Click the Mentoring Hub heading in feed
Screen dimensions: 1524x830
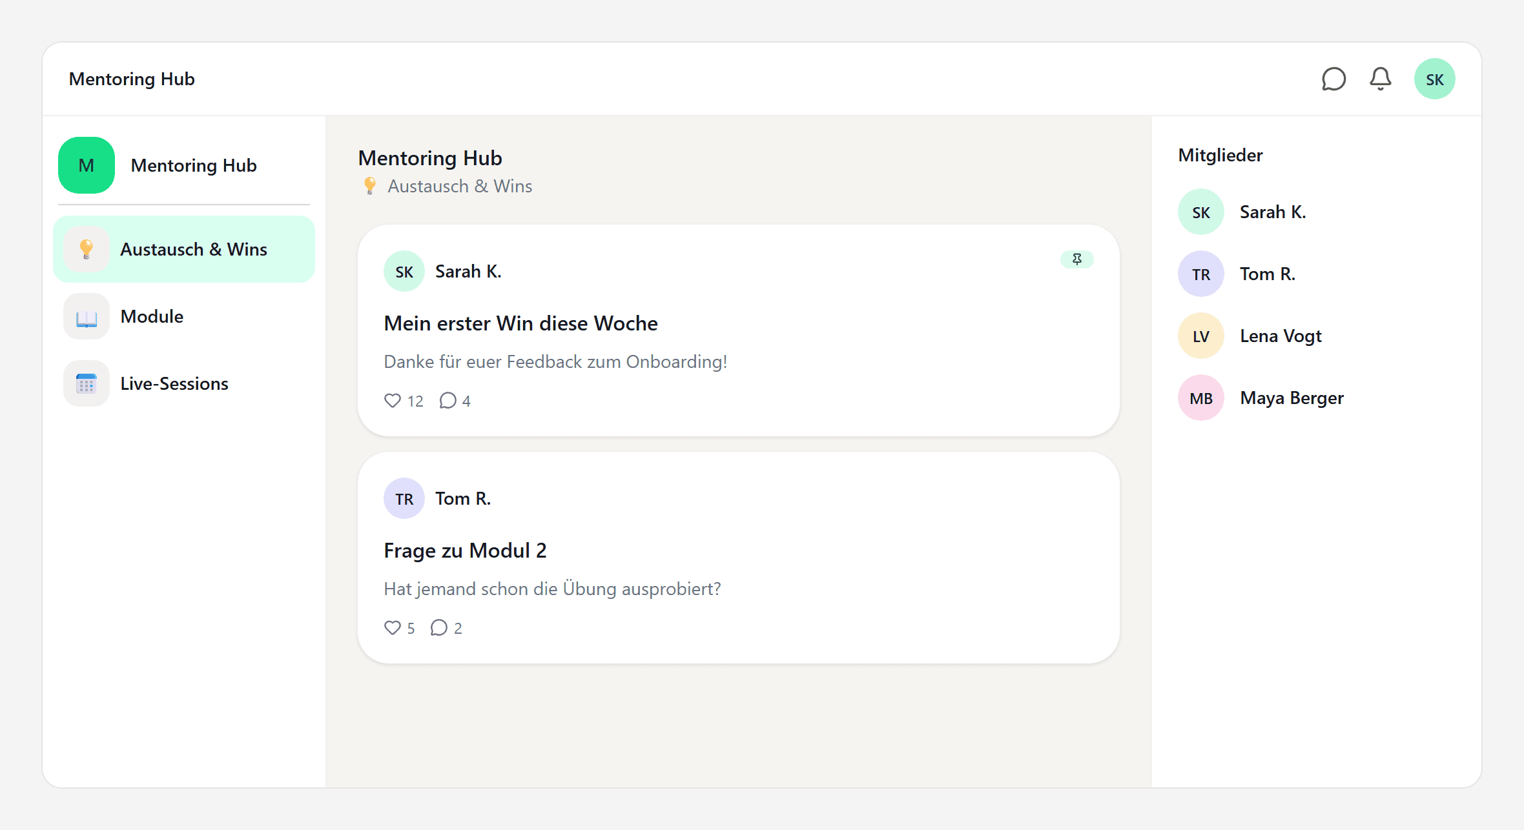pyautogui.click(x=430, y=157)
